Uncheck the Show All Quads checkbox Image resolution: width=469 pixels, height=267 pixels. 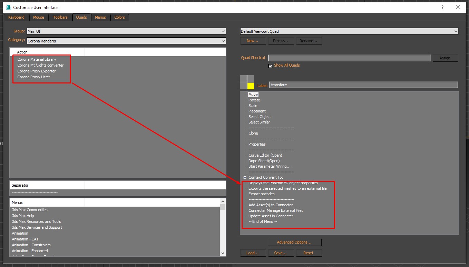[271, 66]
